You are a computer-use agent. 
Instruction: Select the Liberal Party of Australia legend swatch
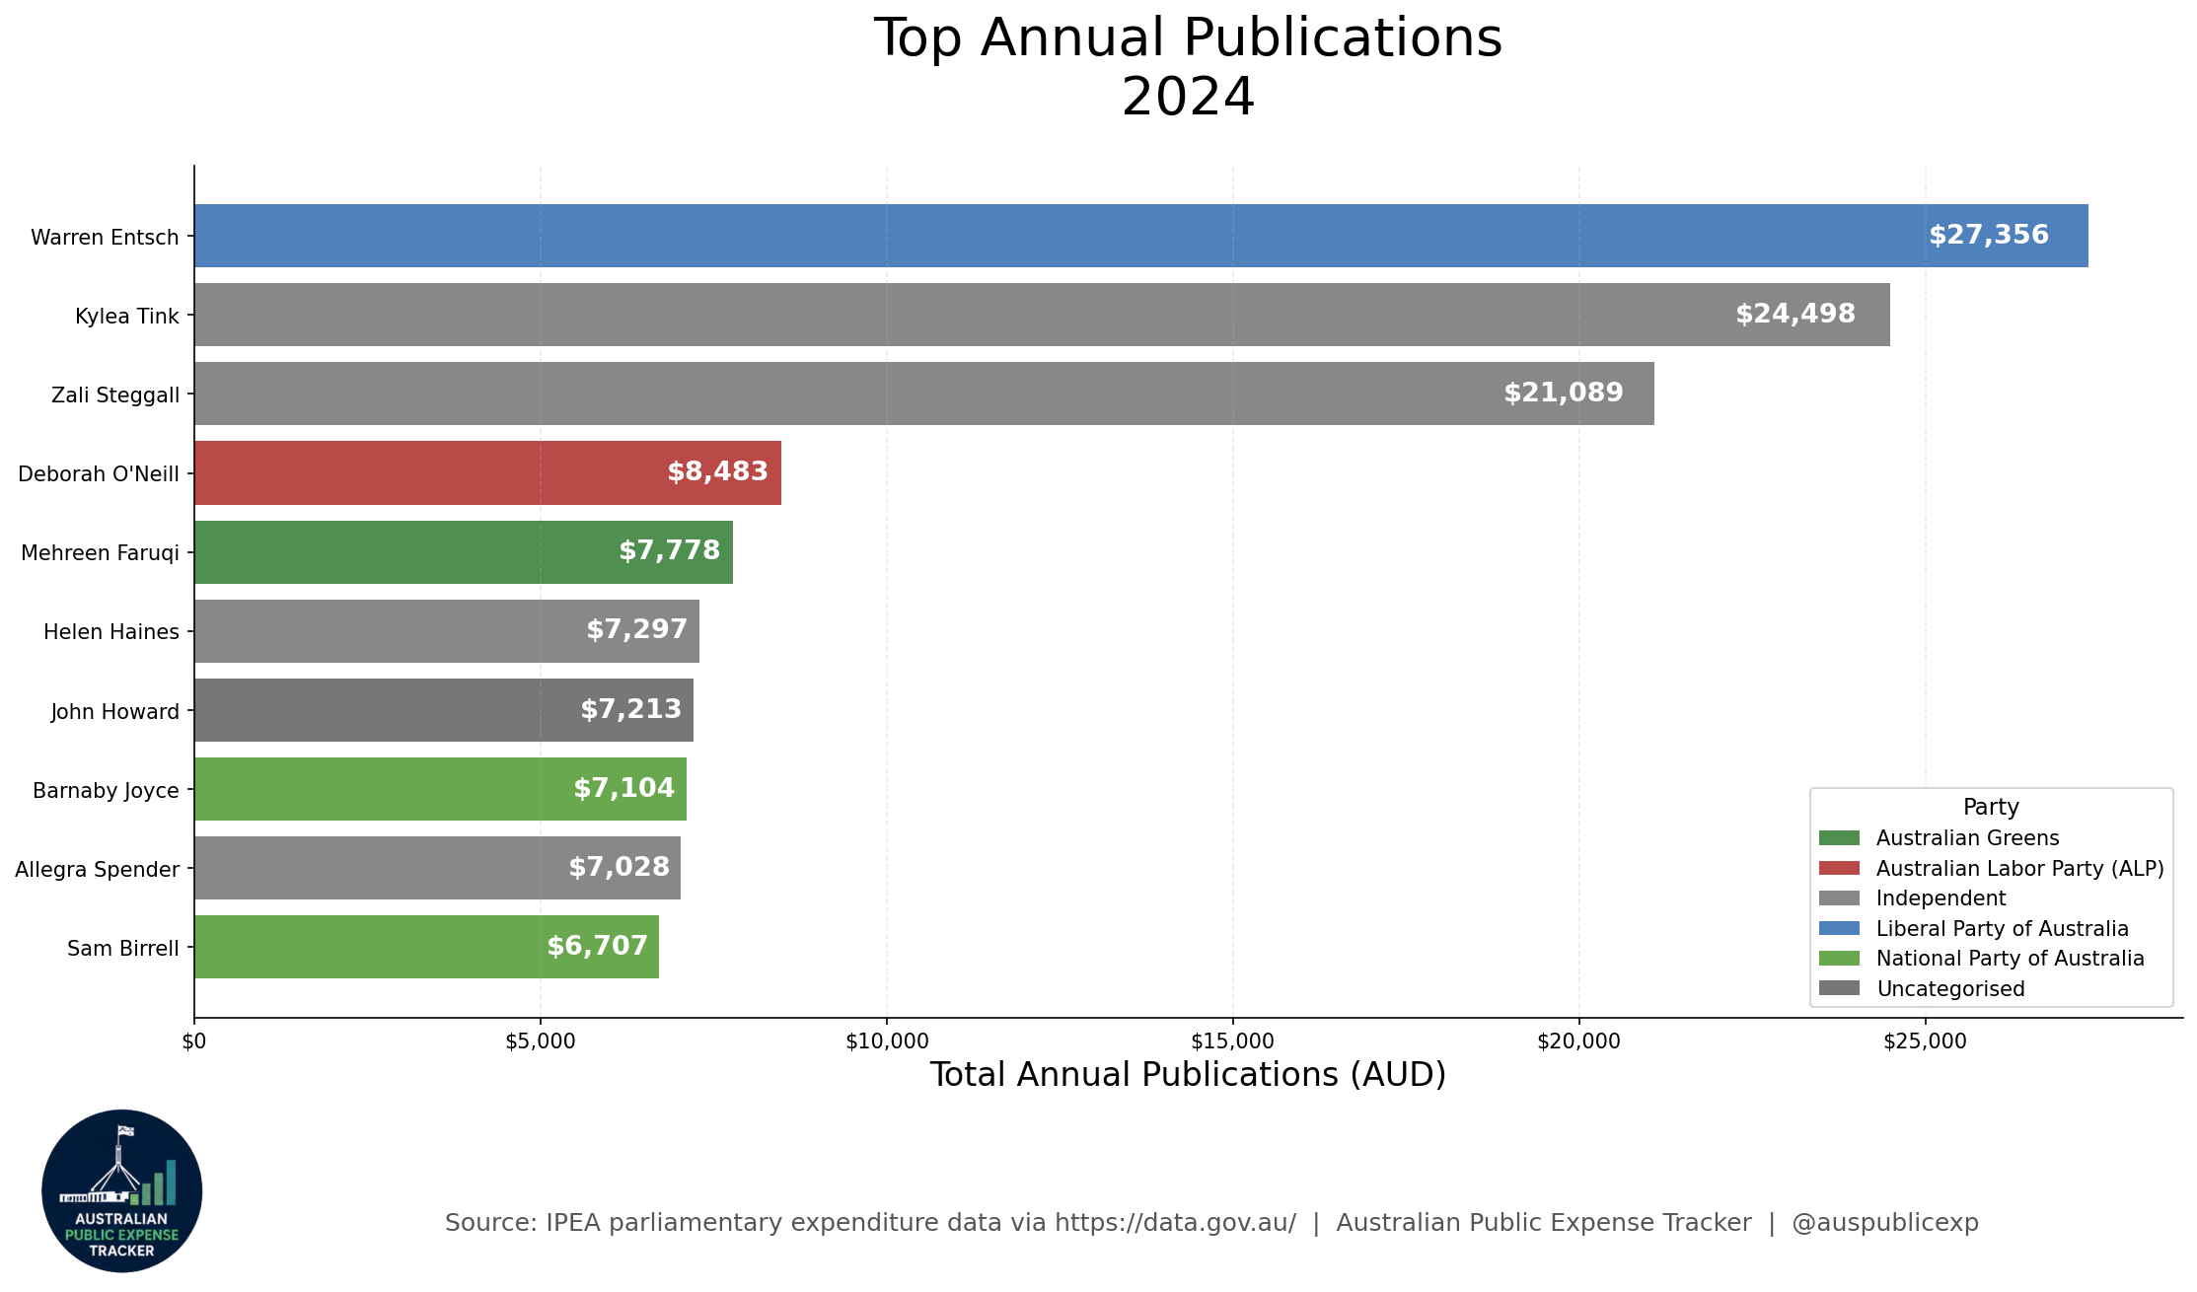(x=1839, y=929)
